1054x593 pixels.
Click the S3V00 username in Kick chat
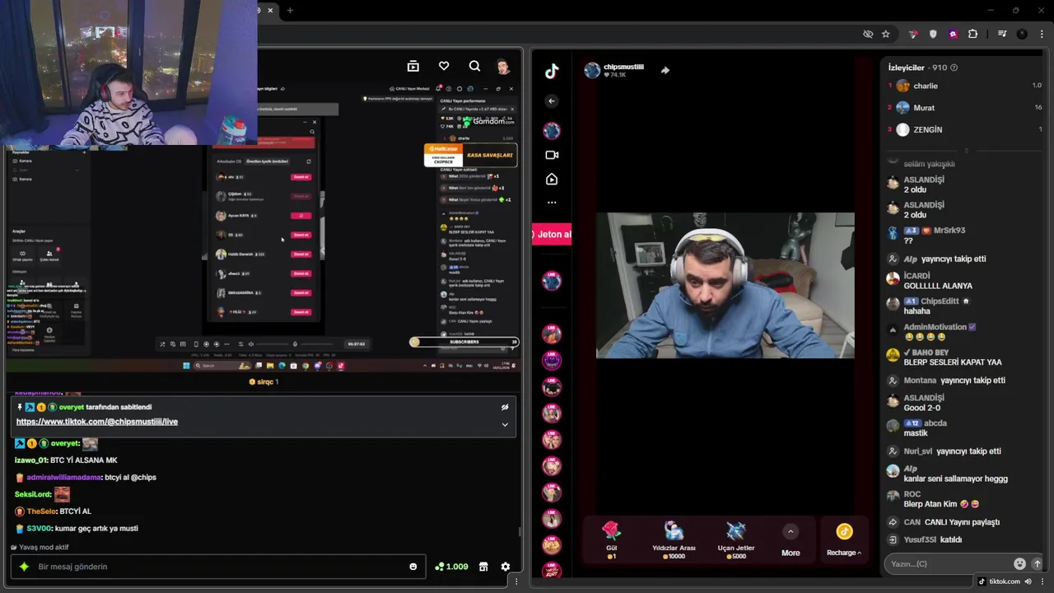tap(39, 529)
